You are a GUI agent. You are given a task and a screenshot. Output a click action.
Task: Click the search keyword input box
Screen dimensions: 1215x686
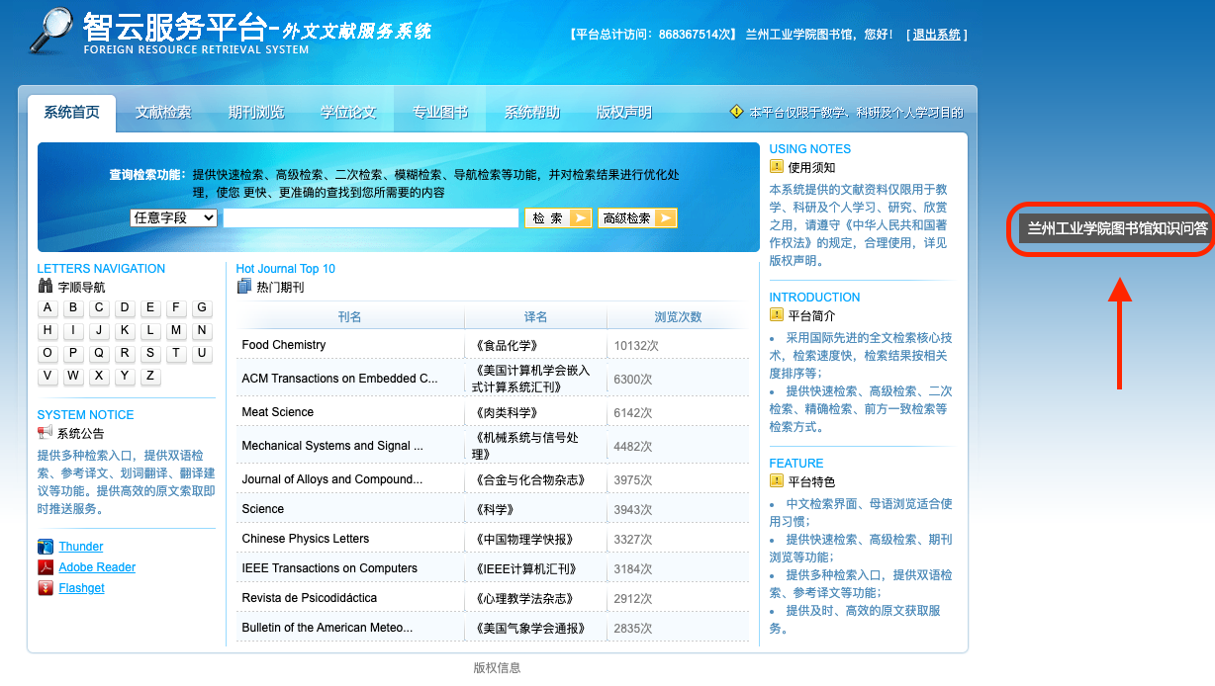point(370,218)
